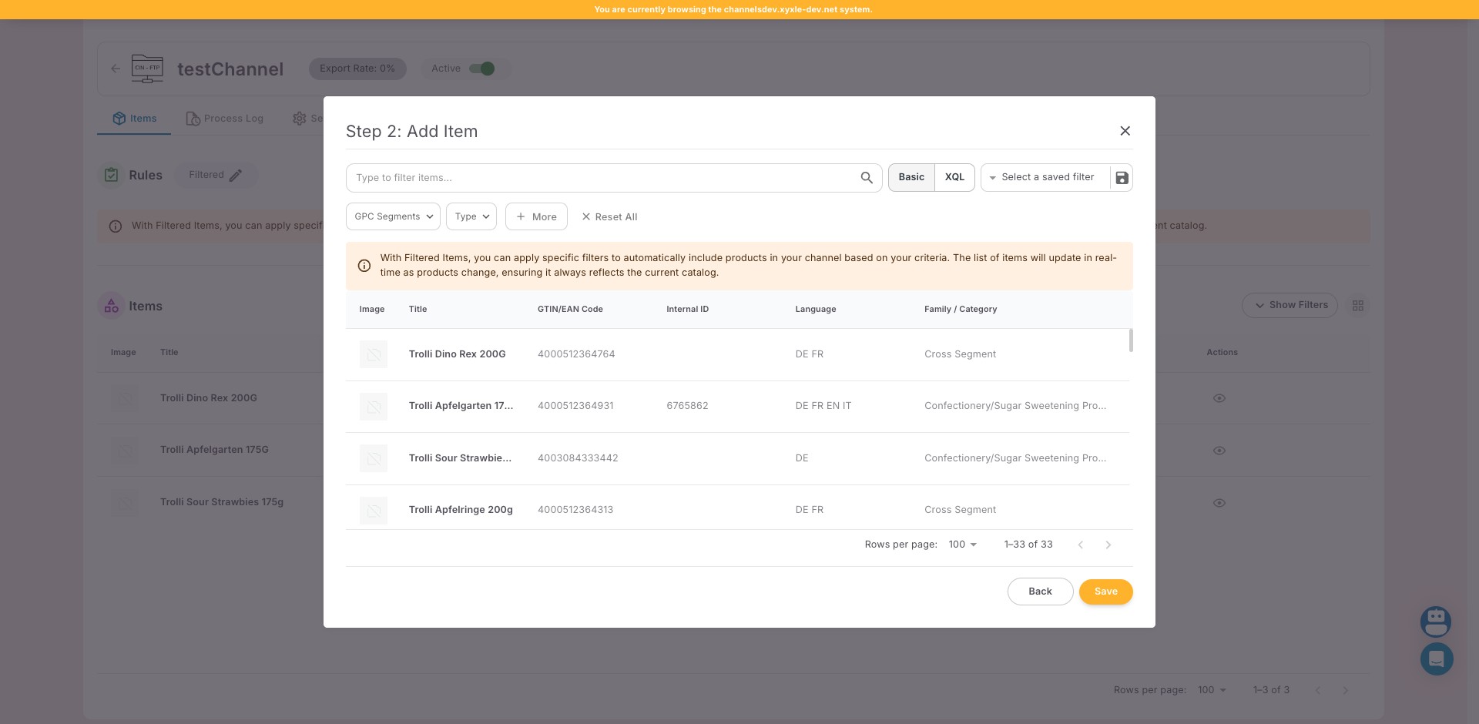Click the info icon in the orange banner
The image size is (1479, 724).
(x=364, y=266)
